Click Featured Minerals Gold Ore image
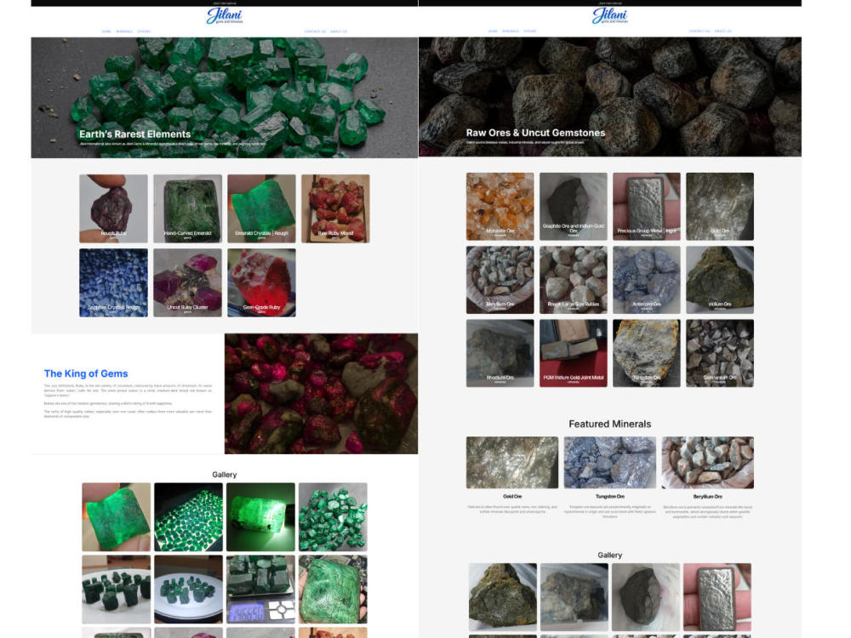Screen dimensions: 851x638 (511, 462)
